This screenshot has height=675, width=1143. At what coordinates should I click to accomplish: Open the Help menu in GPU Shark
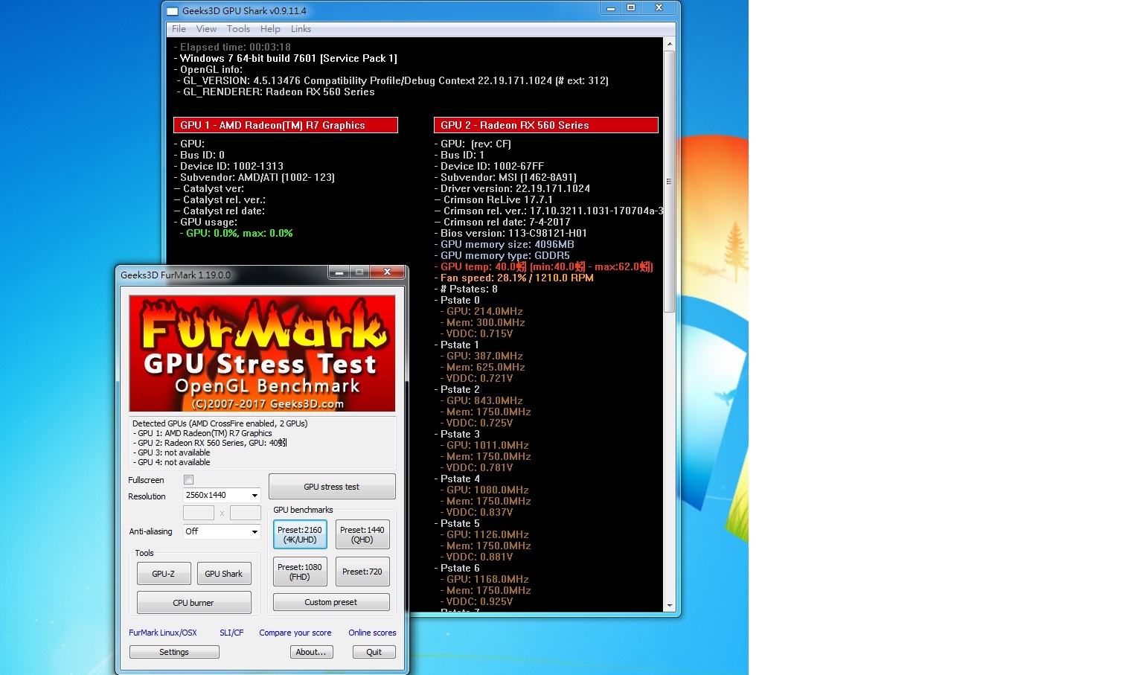point(270,29)
